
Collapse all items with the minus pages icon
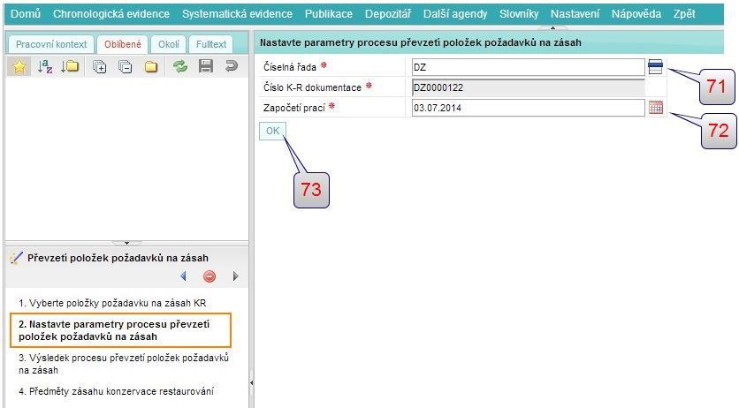pos(125,67)
